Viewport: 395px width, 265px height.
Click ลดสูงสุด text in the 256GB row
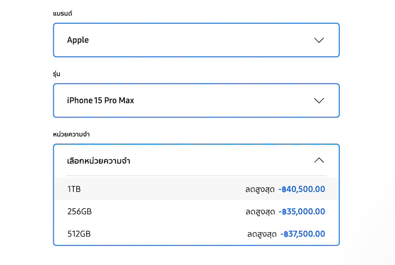click(260, 212)
